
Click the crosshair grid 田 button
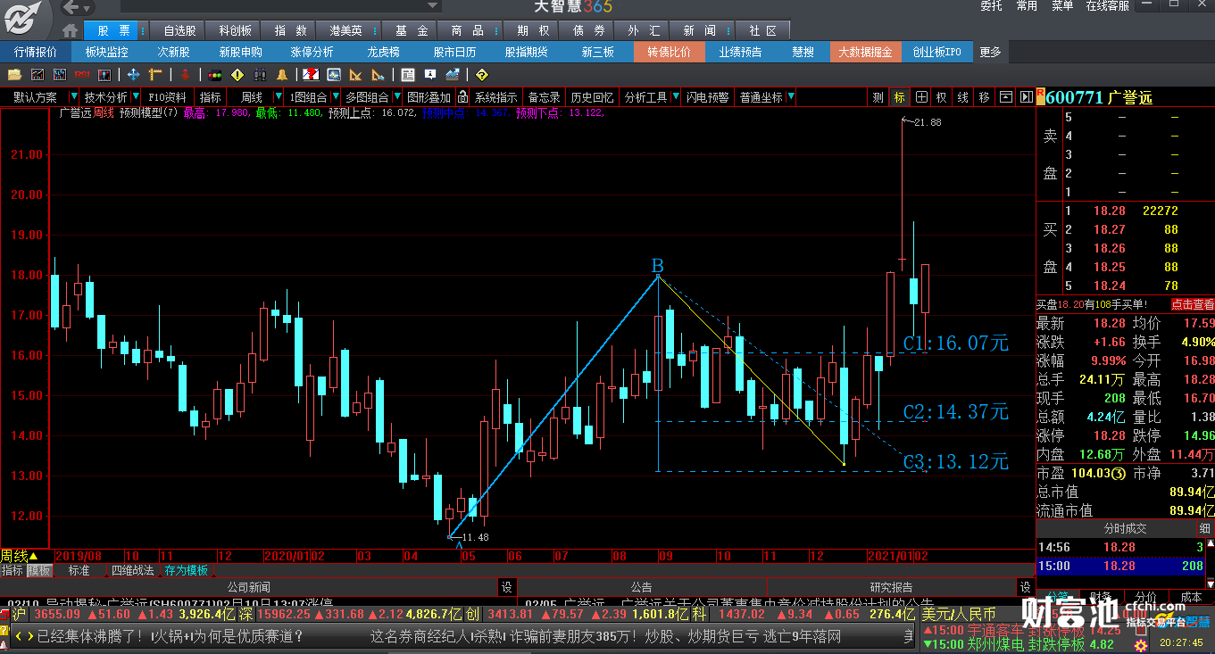[x=920, y=97]
